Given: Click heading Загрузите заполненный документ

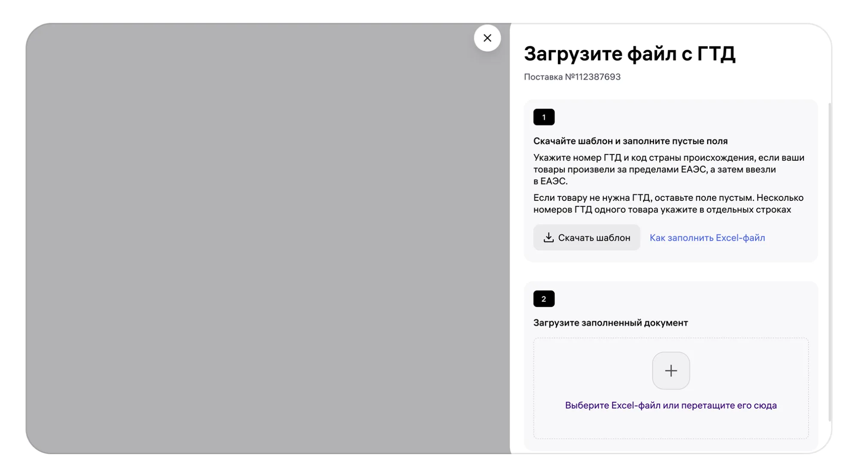Looking at the screenshot, I should point(610,323).
